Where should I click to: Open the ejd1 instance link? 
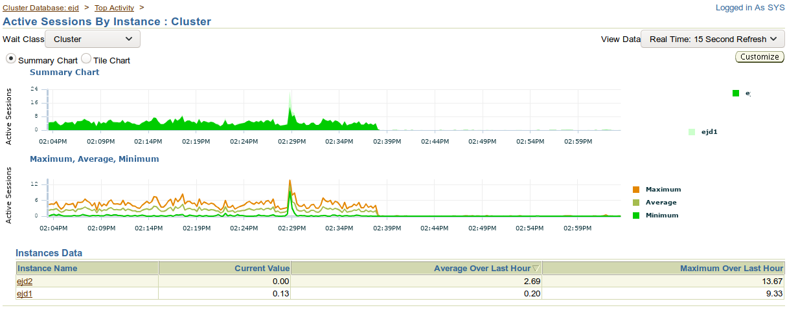25,293
